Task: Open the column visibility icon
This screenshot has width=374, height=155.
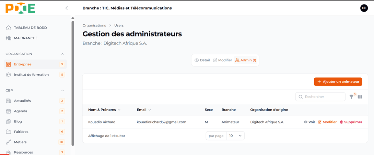Action: click(360, 97)
